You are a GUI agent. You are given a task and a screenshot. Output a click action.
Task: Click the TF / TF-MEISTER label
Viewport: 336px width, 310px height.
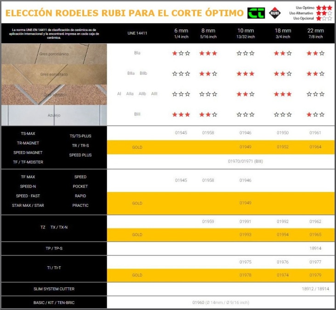pyautogui.click(x=28, y=162)
